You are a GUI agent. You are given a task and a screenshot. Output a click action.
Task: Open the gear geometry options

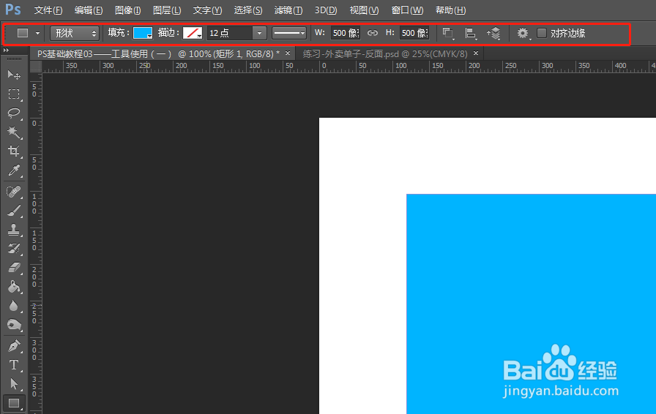[x=523, y=33]
